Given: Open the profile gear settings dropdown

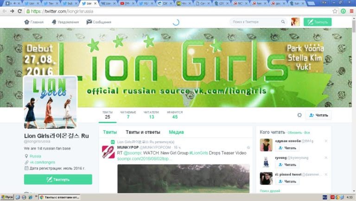Looking at the screenshot, I should pyautogui.click(x=299, y=115).
